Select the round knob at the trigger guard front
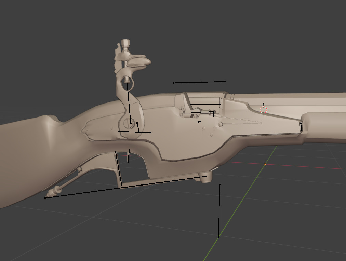The height and width of the screenshot is (261, 346). tap(205, 177)
